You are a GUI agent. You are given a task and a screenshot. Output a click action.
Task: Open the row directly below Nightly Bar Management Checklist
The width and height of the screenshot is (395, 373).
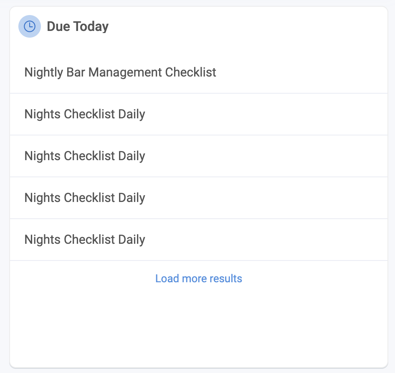[x=85, y=114]
